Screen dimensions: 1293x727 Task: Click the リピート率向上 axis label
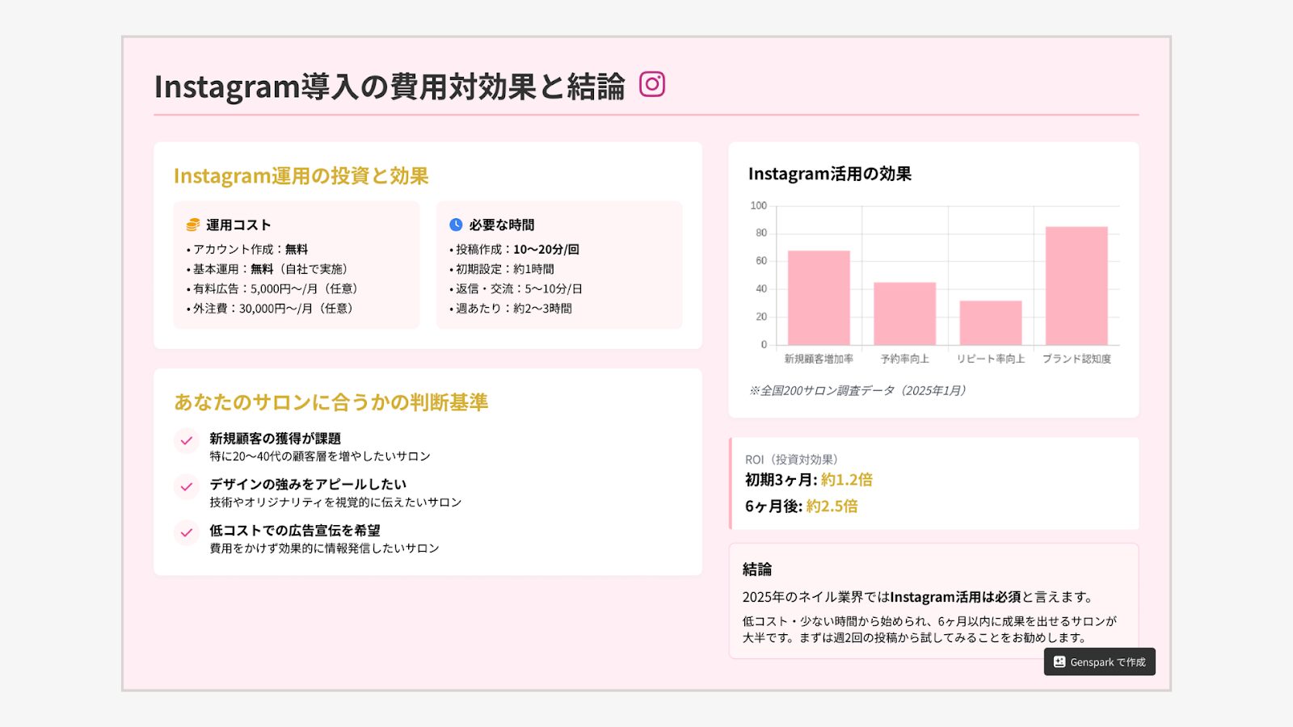click(x=991, y=359)
